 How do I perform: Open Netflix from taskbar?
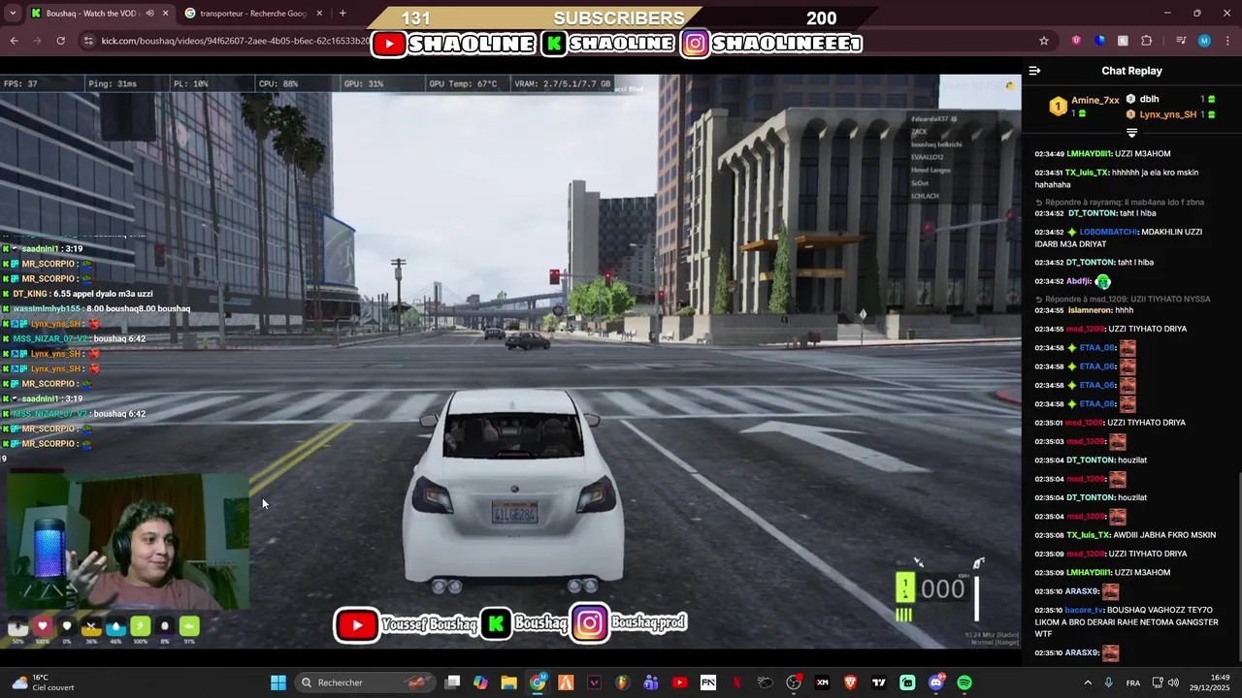coord(736,682)
